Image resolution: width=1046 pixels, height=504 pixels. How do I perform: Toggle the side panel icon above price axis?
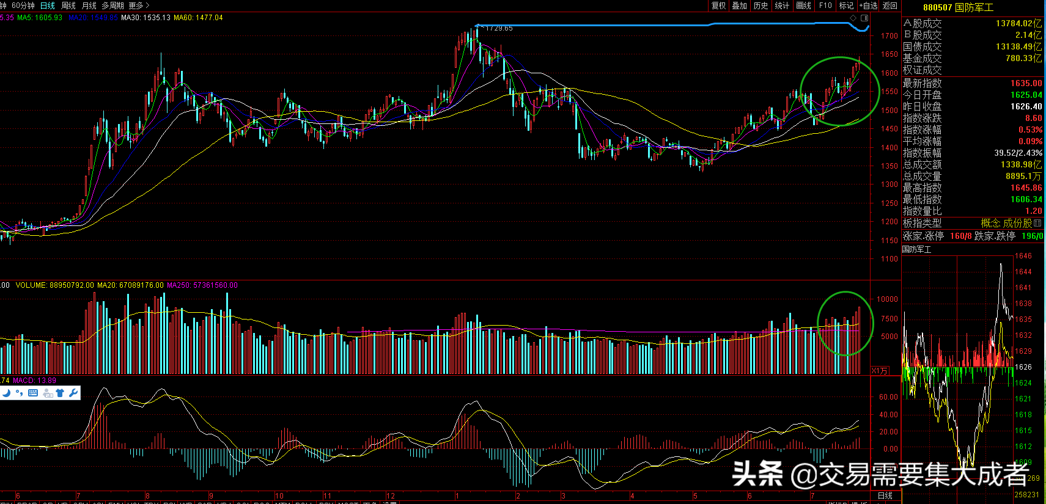coord(864,18)
